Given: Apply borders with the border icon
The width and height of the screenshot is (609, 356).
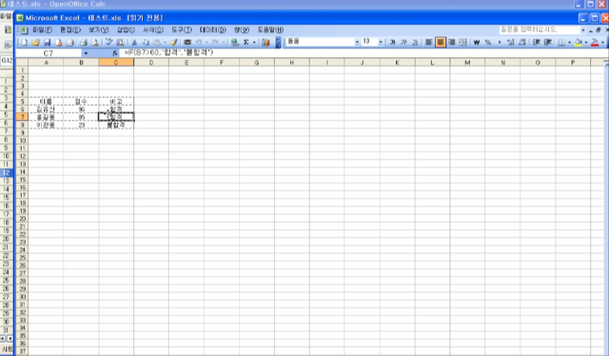Looking at the screenshot, I should [x=561, y=42].
